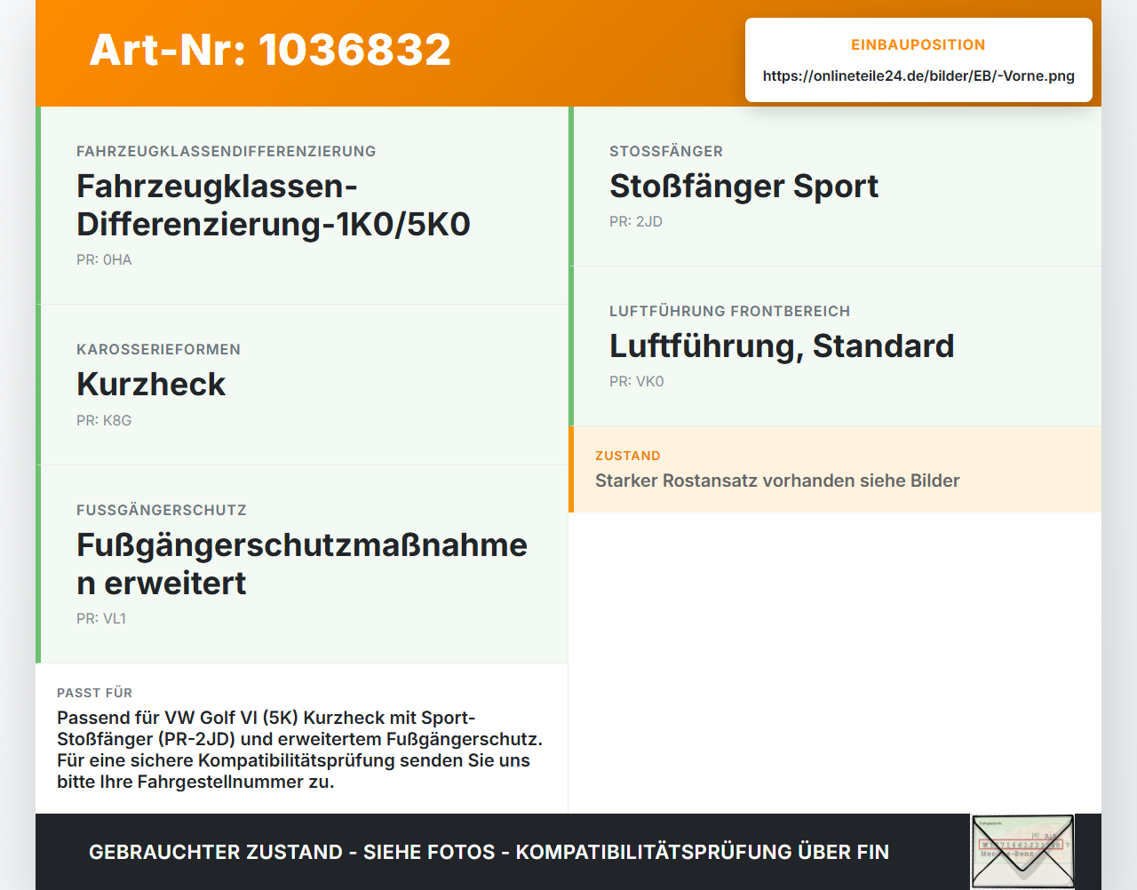Click the KAROSSERIEFORMEN label

(x=158, y=349)
